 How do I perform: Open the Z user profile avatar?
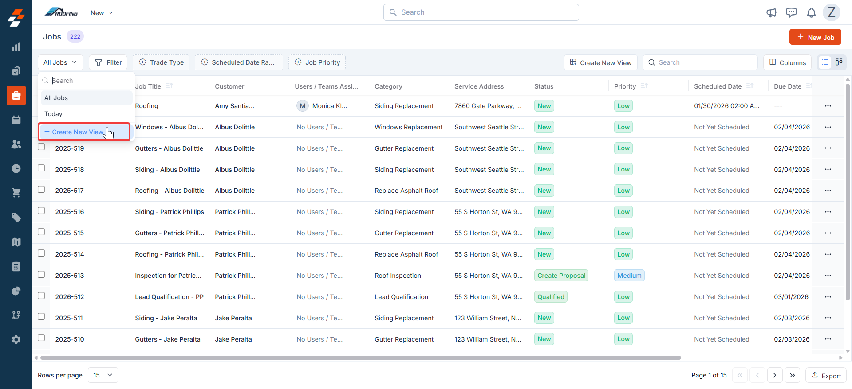tap(832, 12)
